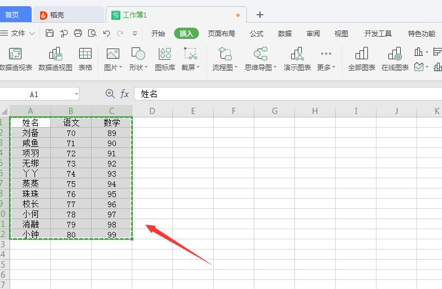The image size is (442, 289).
Task: Select cell containing 校长
Action: 30,204
